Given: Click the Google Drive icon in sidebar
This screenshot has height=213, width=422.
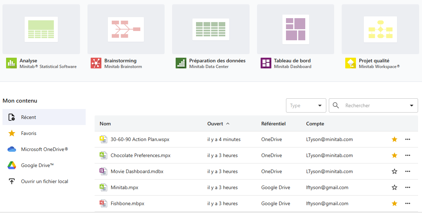Looking at the screenshot, I should (x=12, y=165).
